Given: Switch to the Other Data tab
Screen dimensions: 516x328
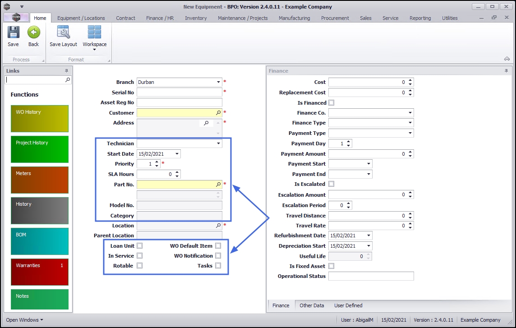Looking at the screenshot, I should tap(312, 305).
